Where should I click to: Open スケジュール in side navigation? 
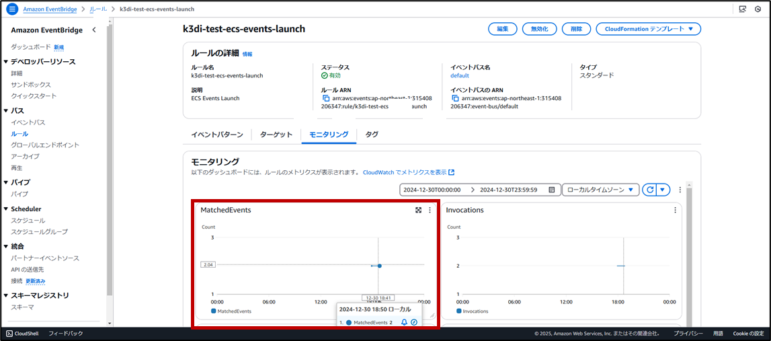point(28,221)
